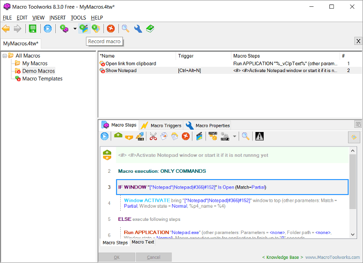This screenshot has height=263, width=363.
Task: Add new macro with purple gear icon
Action: click(64, 29)
